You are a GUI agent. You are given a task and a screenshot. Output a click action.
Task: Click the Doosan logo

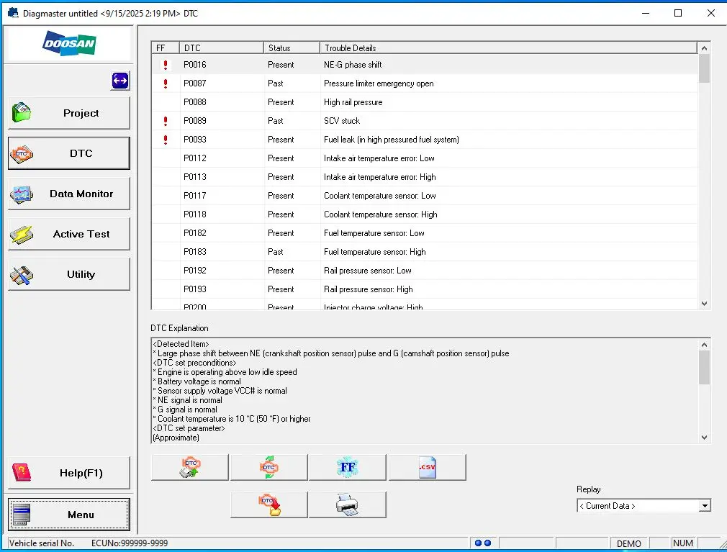tap(69, 43)
